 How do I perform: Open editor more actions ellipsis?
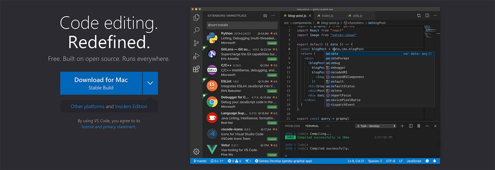coord(435,16)
